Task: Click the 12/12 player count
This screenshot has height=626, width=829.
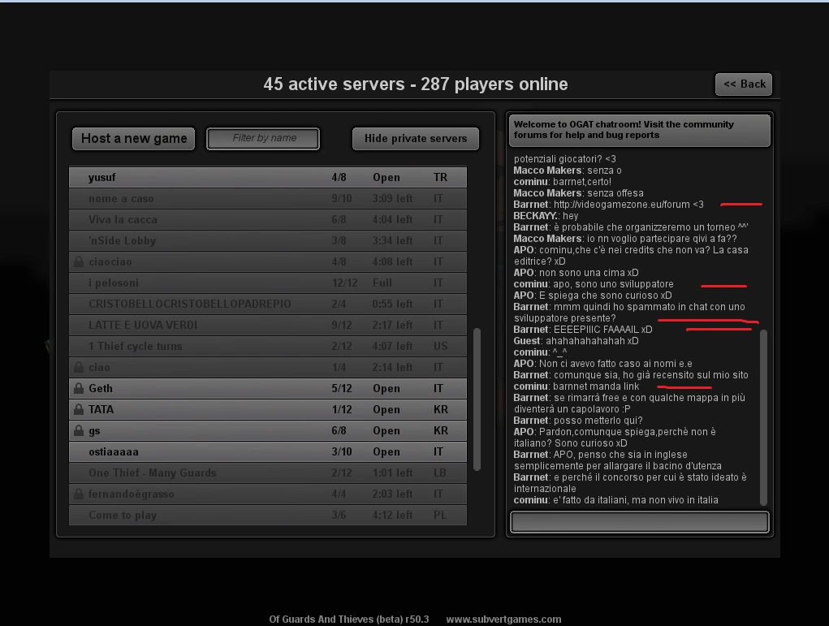Action: pyautogui.click(x=345, y=283)
